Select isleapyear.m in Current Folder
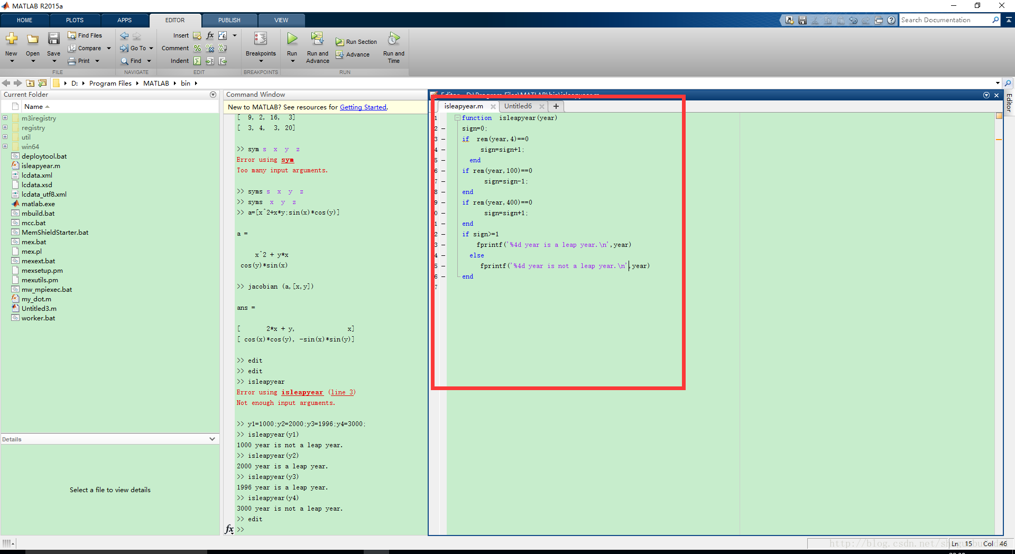This screenshot has height=554, width=1015. 41,166
